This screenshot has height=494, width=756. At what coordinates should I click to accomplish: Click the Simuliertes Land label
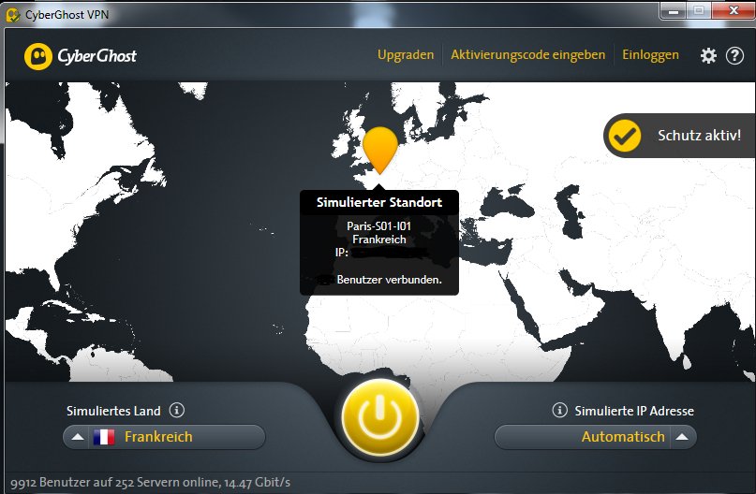click(x=113, y=411)
